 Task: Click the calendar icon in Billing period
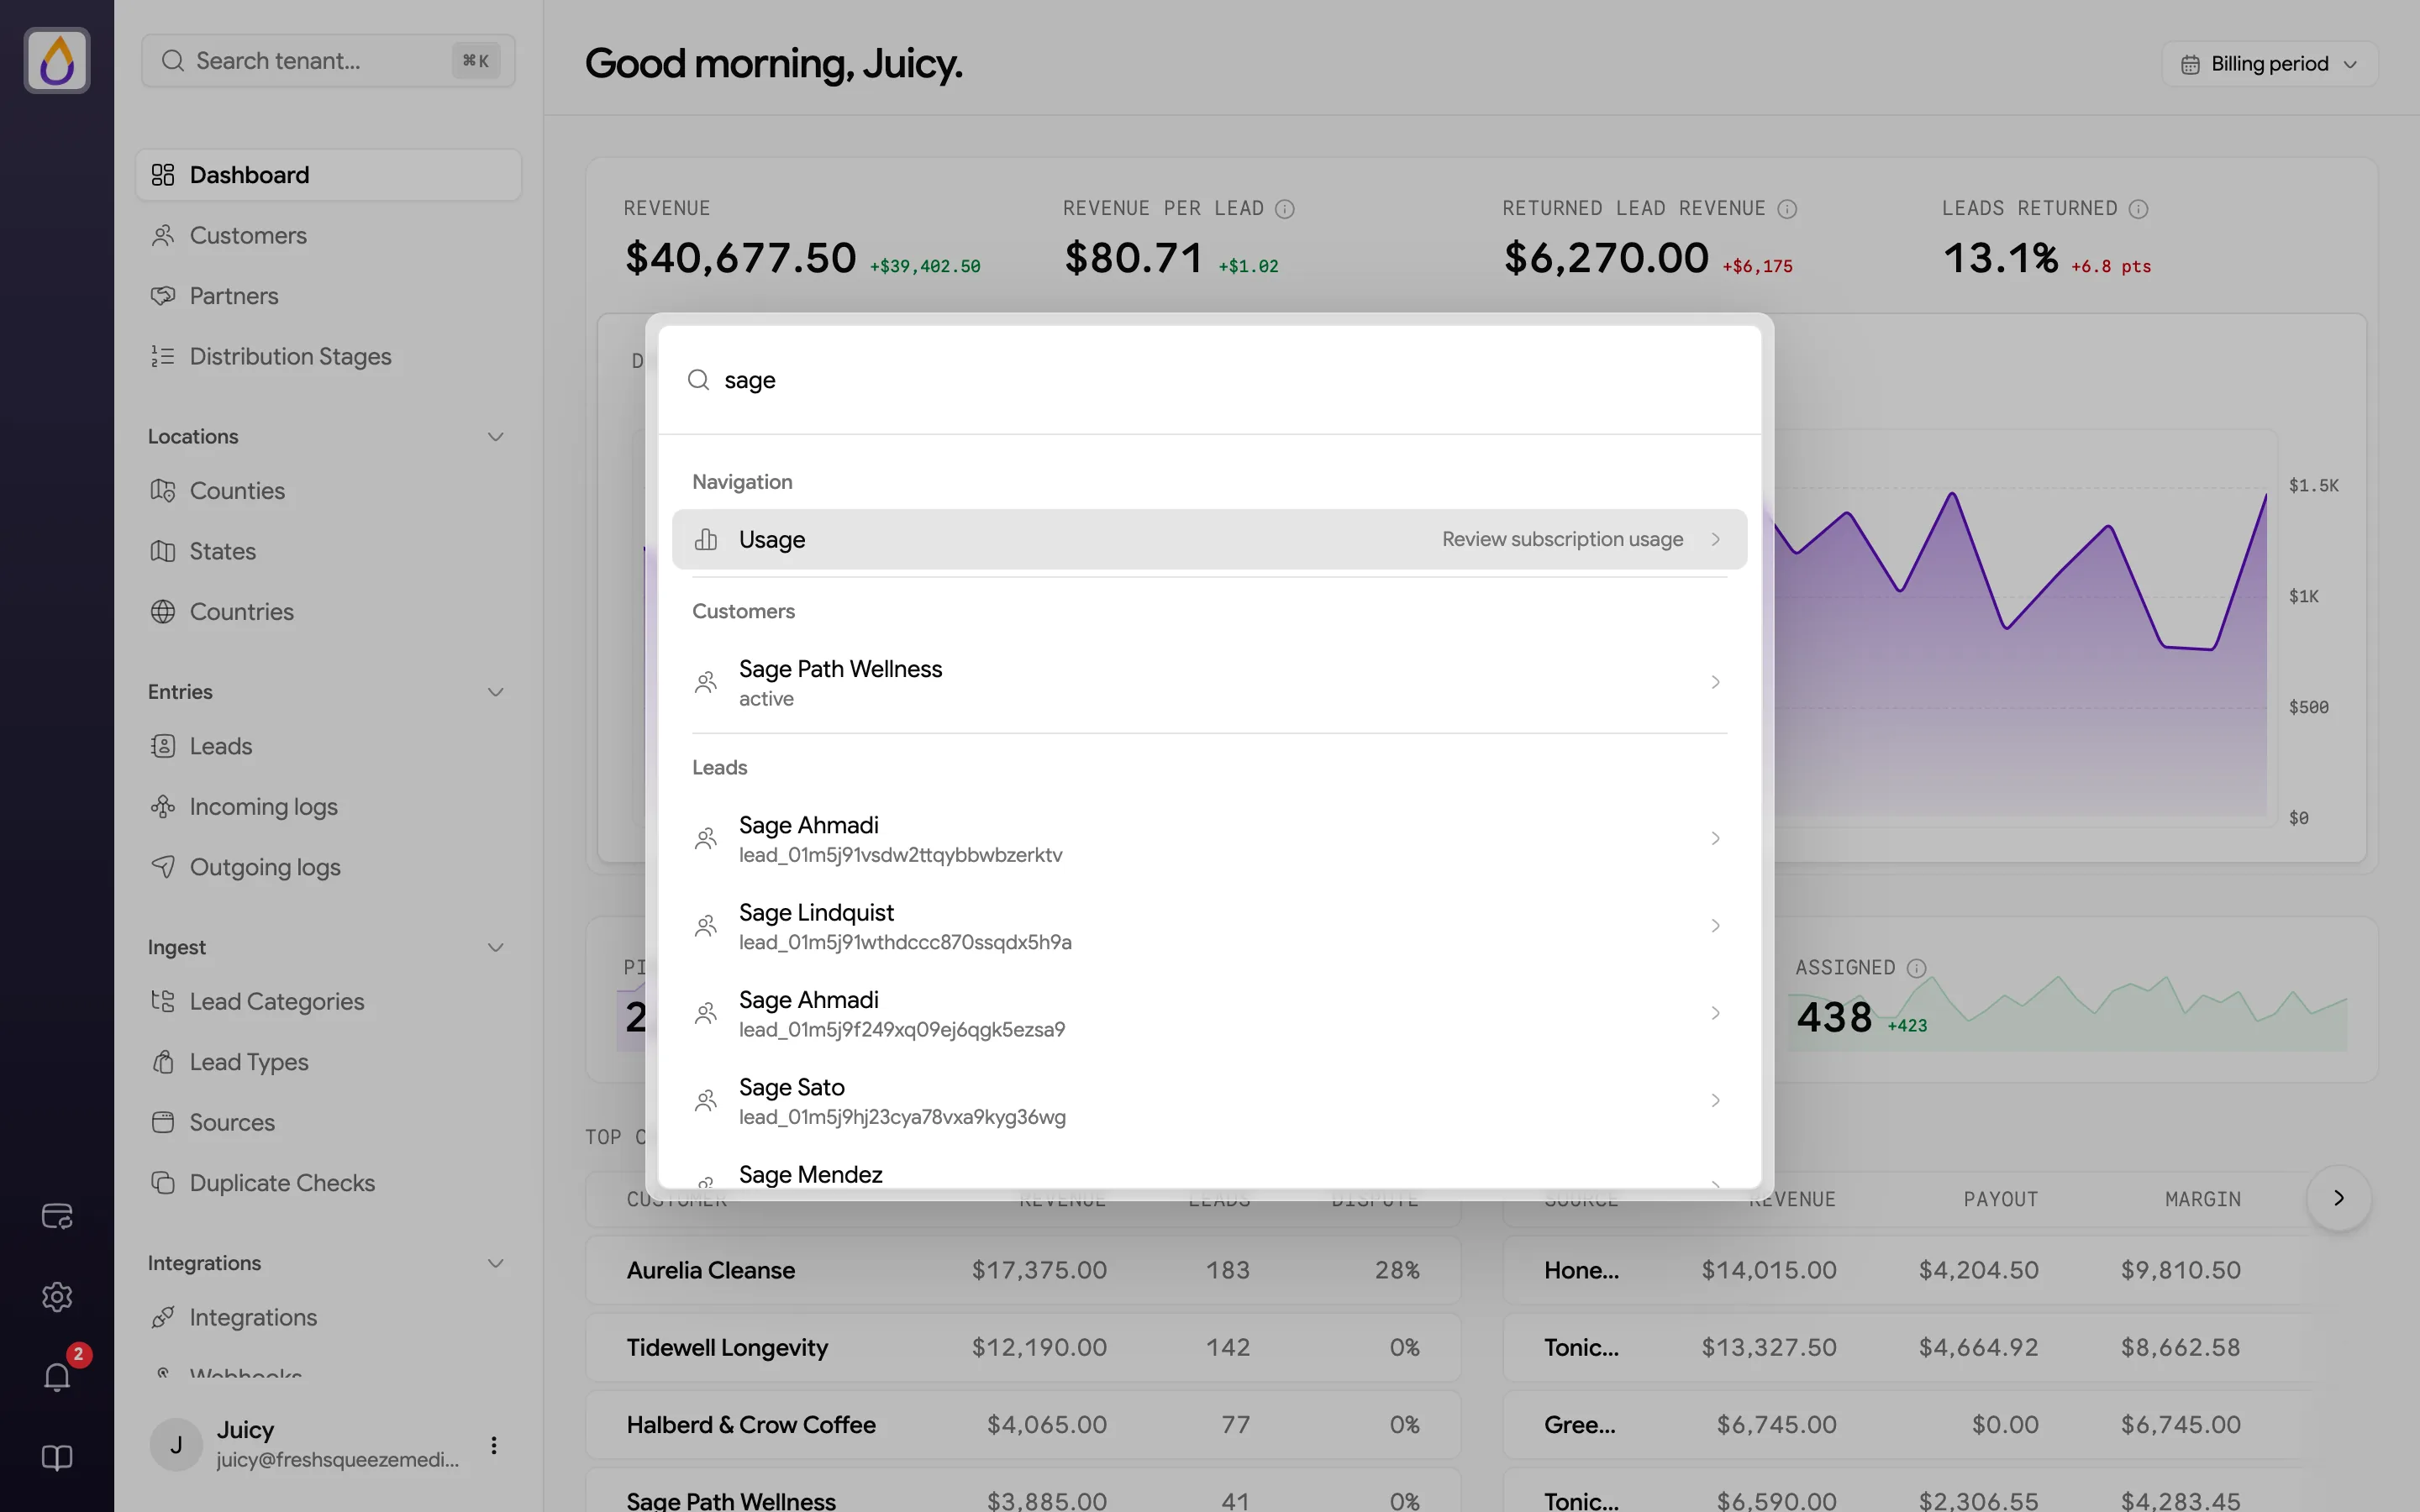[x=2190, y=64]
